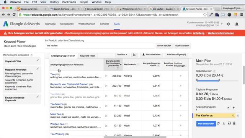Image resolution: width=245 pixels, height=138 pixels.
Task: Switch to Google Analytics browser tab
Action: coord(32,9)
